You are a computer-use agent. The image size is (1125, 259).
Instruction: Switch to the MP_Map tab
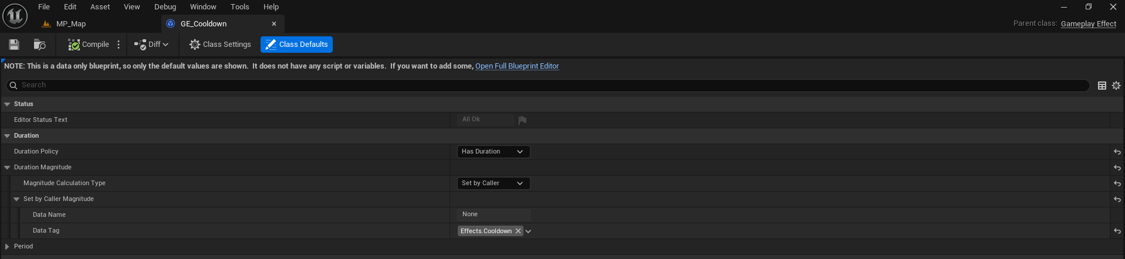point(70,24)
